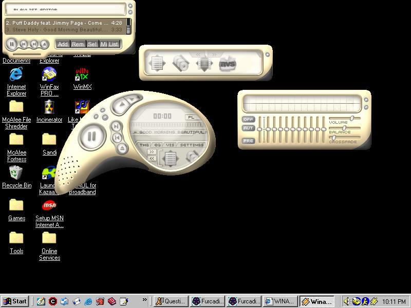Eject button in playlist editor
The height and width of the screenshot is (308, 411).
(x=44, y=44)
